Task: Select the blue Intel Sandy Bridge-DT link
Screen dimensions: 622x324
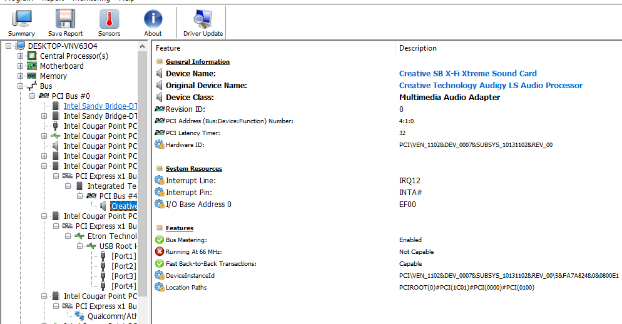Action: click(x=100, y=106)
